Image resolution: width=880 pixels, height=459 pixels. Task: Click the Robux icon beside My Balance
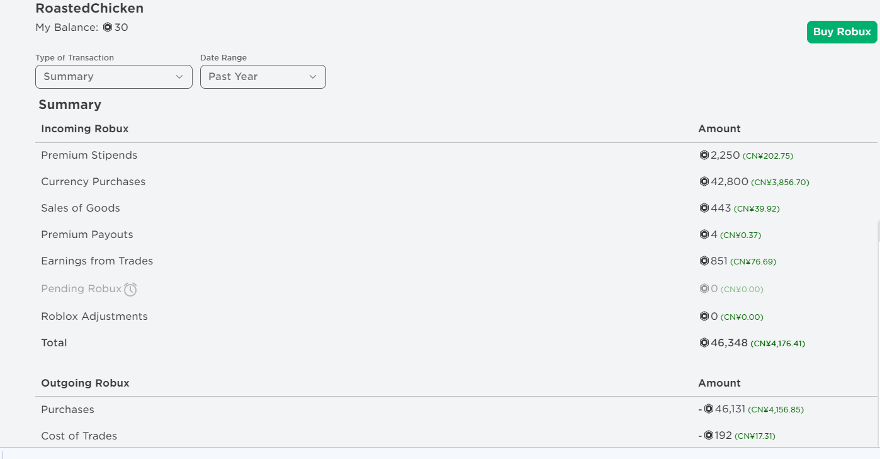pyautogui.click(x=107, y=28)
